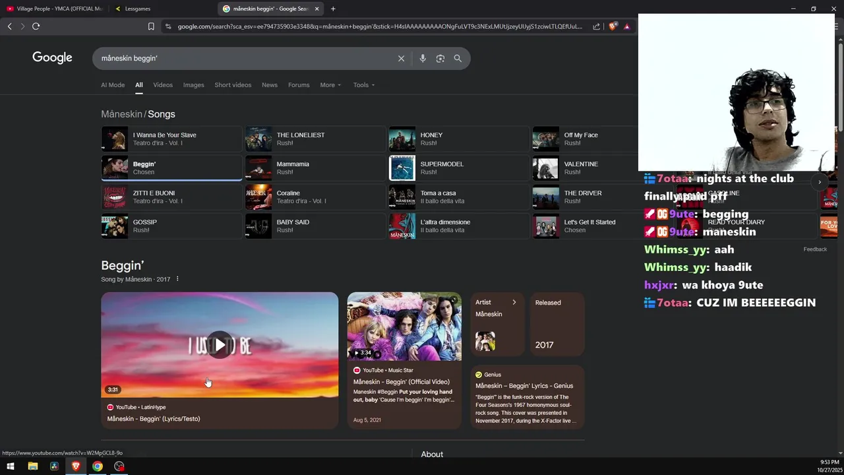Open three-dot menu next to Song by Måneskin
Screen dimensions: 844x475
click(x=177, y=279)
